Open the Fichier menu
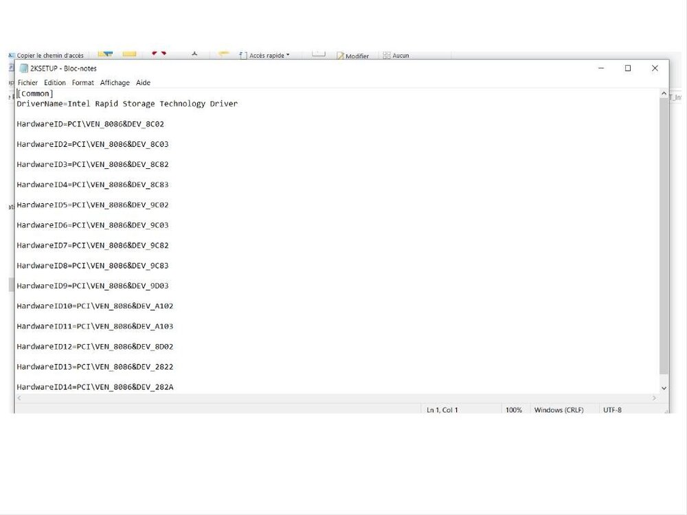The image size is (687, 515). click(x=27, y=82)
